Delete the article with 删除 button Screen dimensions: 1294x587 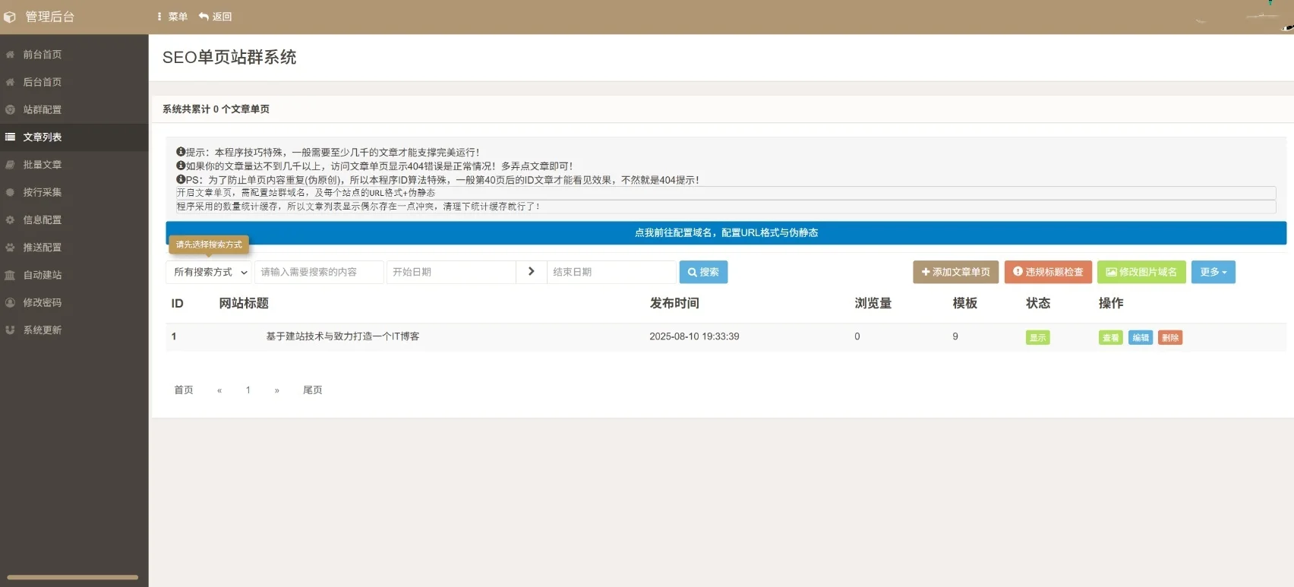point(1169,338)
